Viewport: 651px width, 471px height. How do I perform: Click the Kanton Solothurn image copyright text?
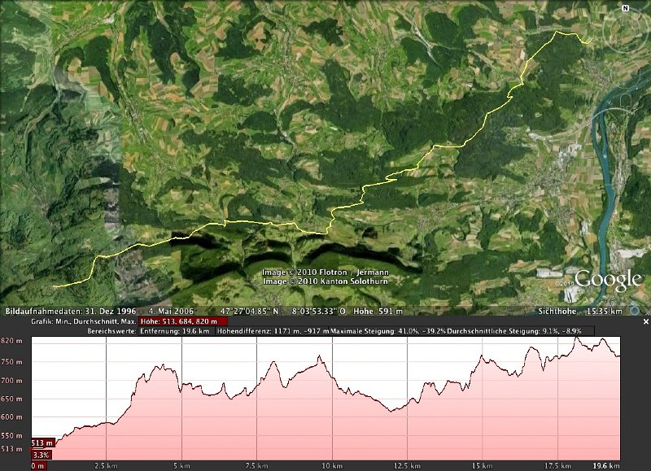tap(325, 281)
